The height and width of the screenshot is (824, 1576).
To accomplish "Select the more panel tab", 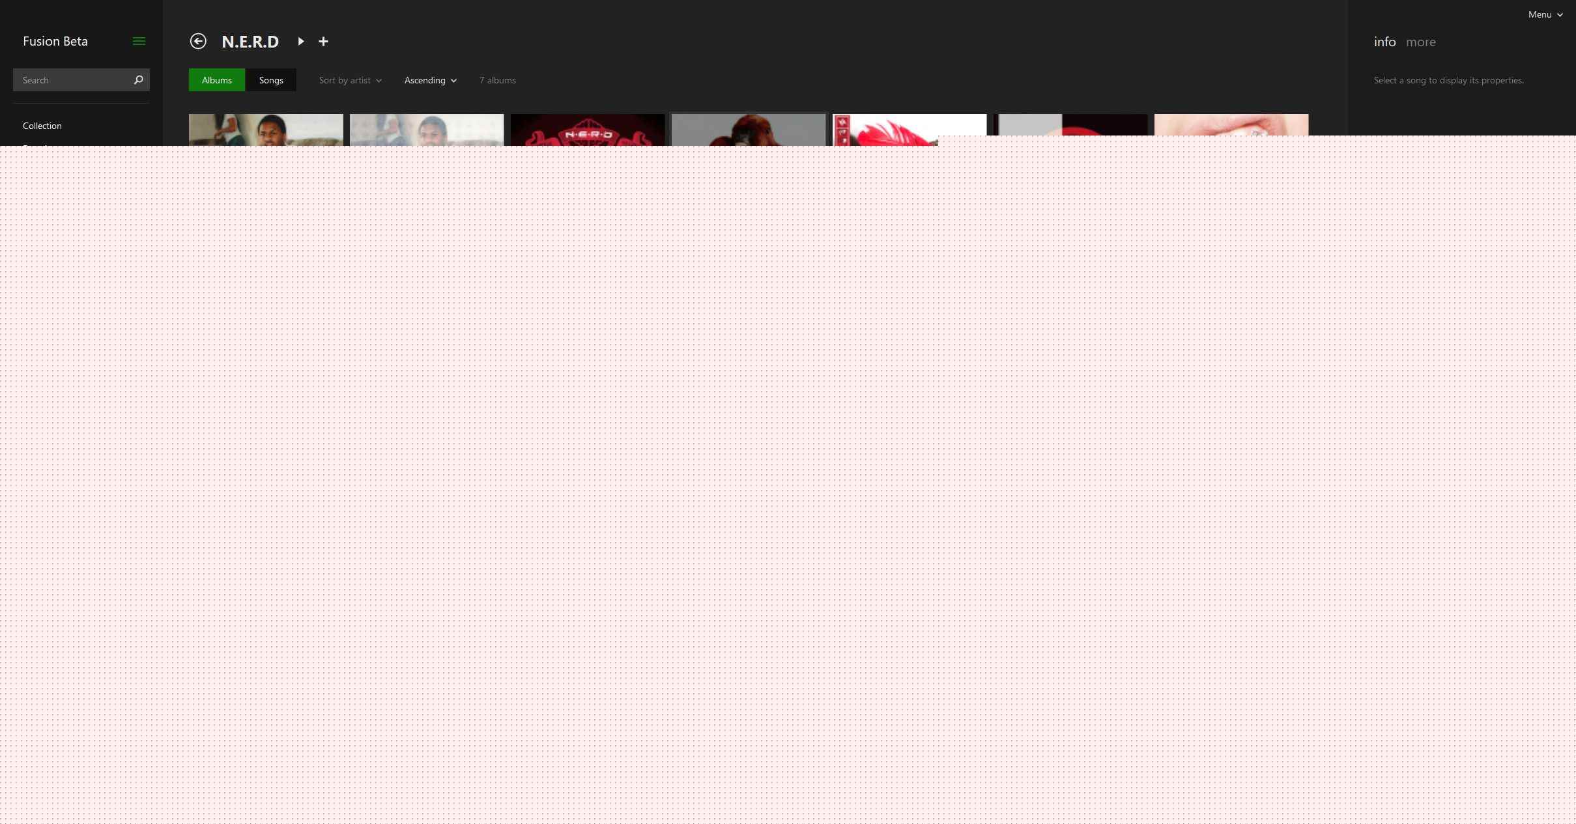I will 1420,42.
